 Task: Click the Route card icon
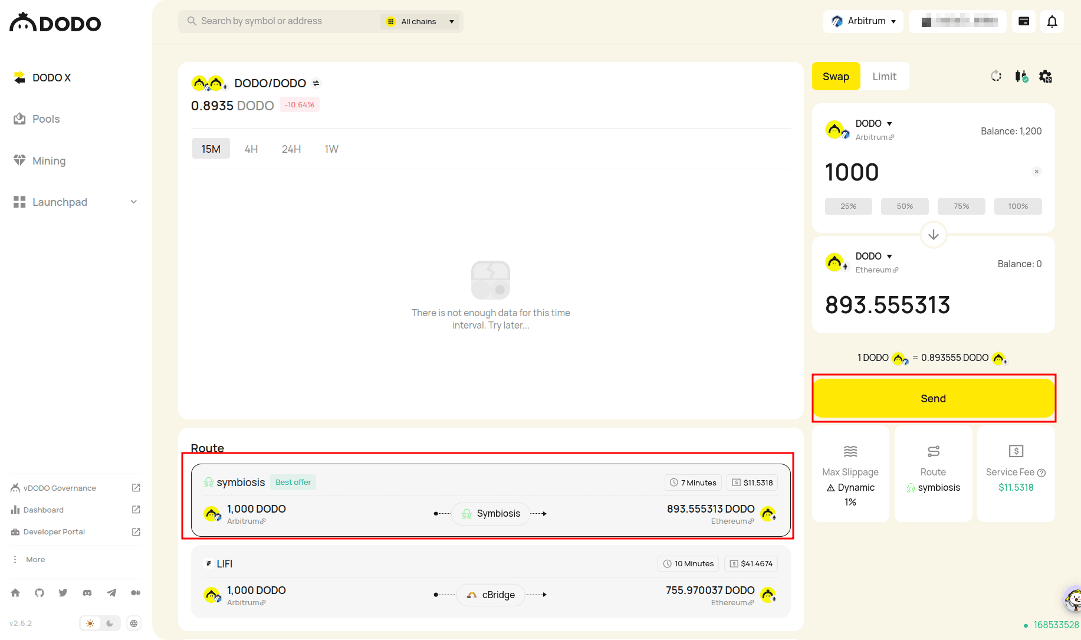click(x=934, y=451)
